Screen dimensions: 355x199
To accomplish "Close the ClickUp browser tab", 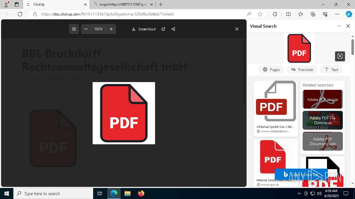I will [85, 4].
